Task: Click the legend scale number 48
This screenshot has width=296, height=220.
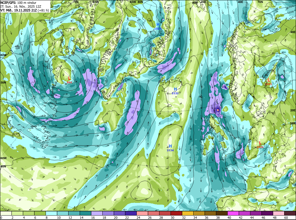Action: (274, 218)
